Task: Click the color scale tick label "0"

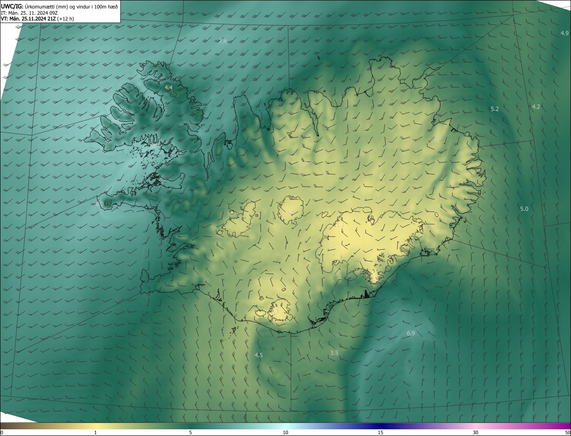Action: click(x=2, y=432)
